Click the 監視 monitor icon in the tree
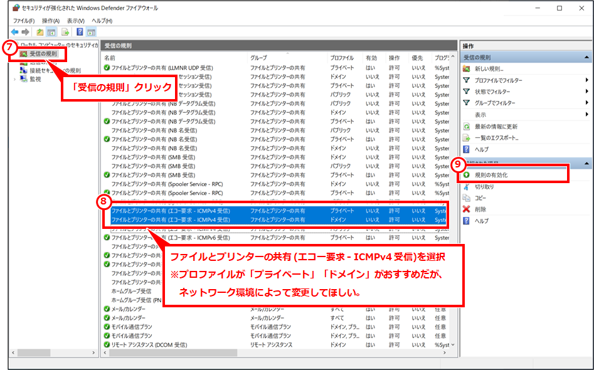Viewport: 594px width, 370px height. (x=23, y=79)
